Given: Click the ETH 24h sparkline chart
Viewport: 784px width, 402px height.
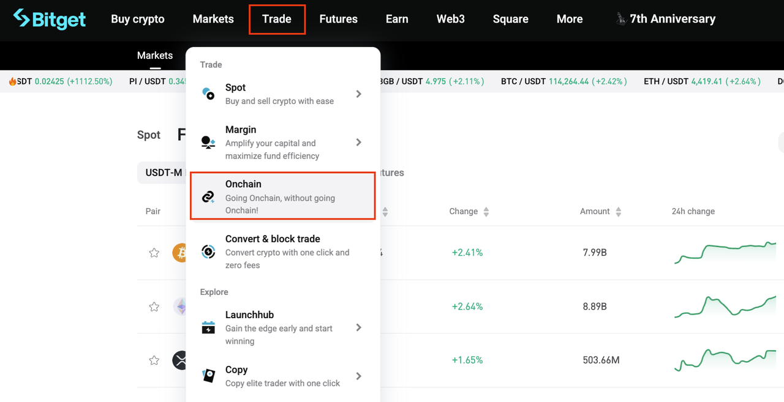Looking at the screenshot, I should tap(725, 306).
